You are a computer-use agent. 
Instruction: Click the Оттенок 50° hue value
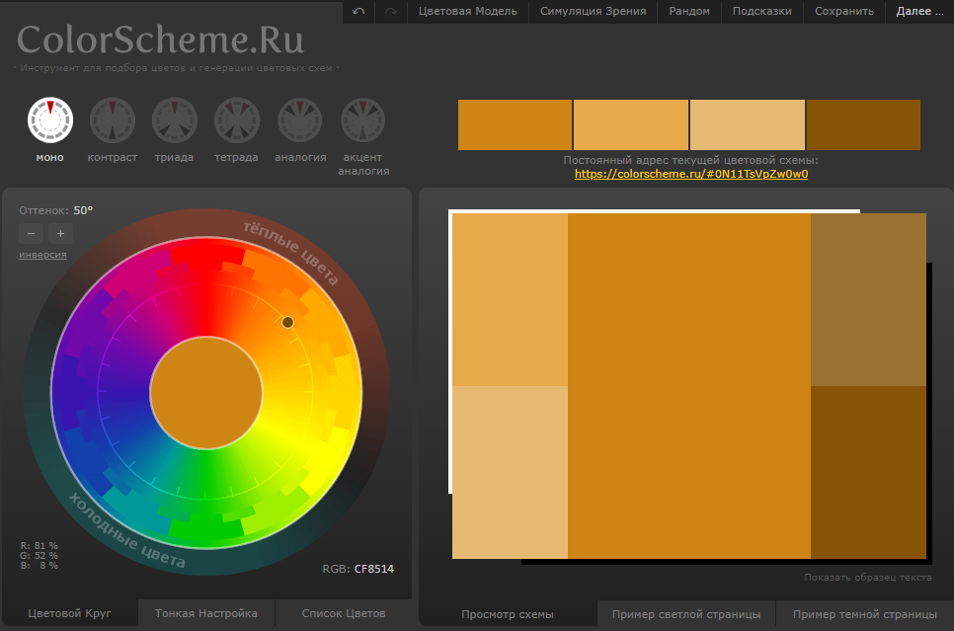click(83, 210)
